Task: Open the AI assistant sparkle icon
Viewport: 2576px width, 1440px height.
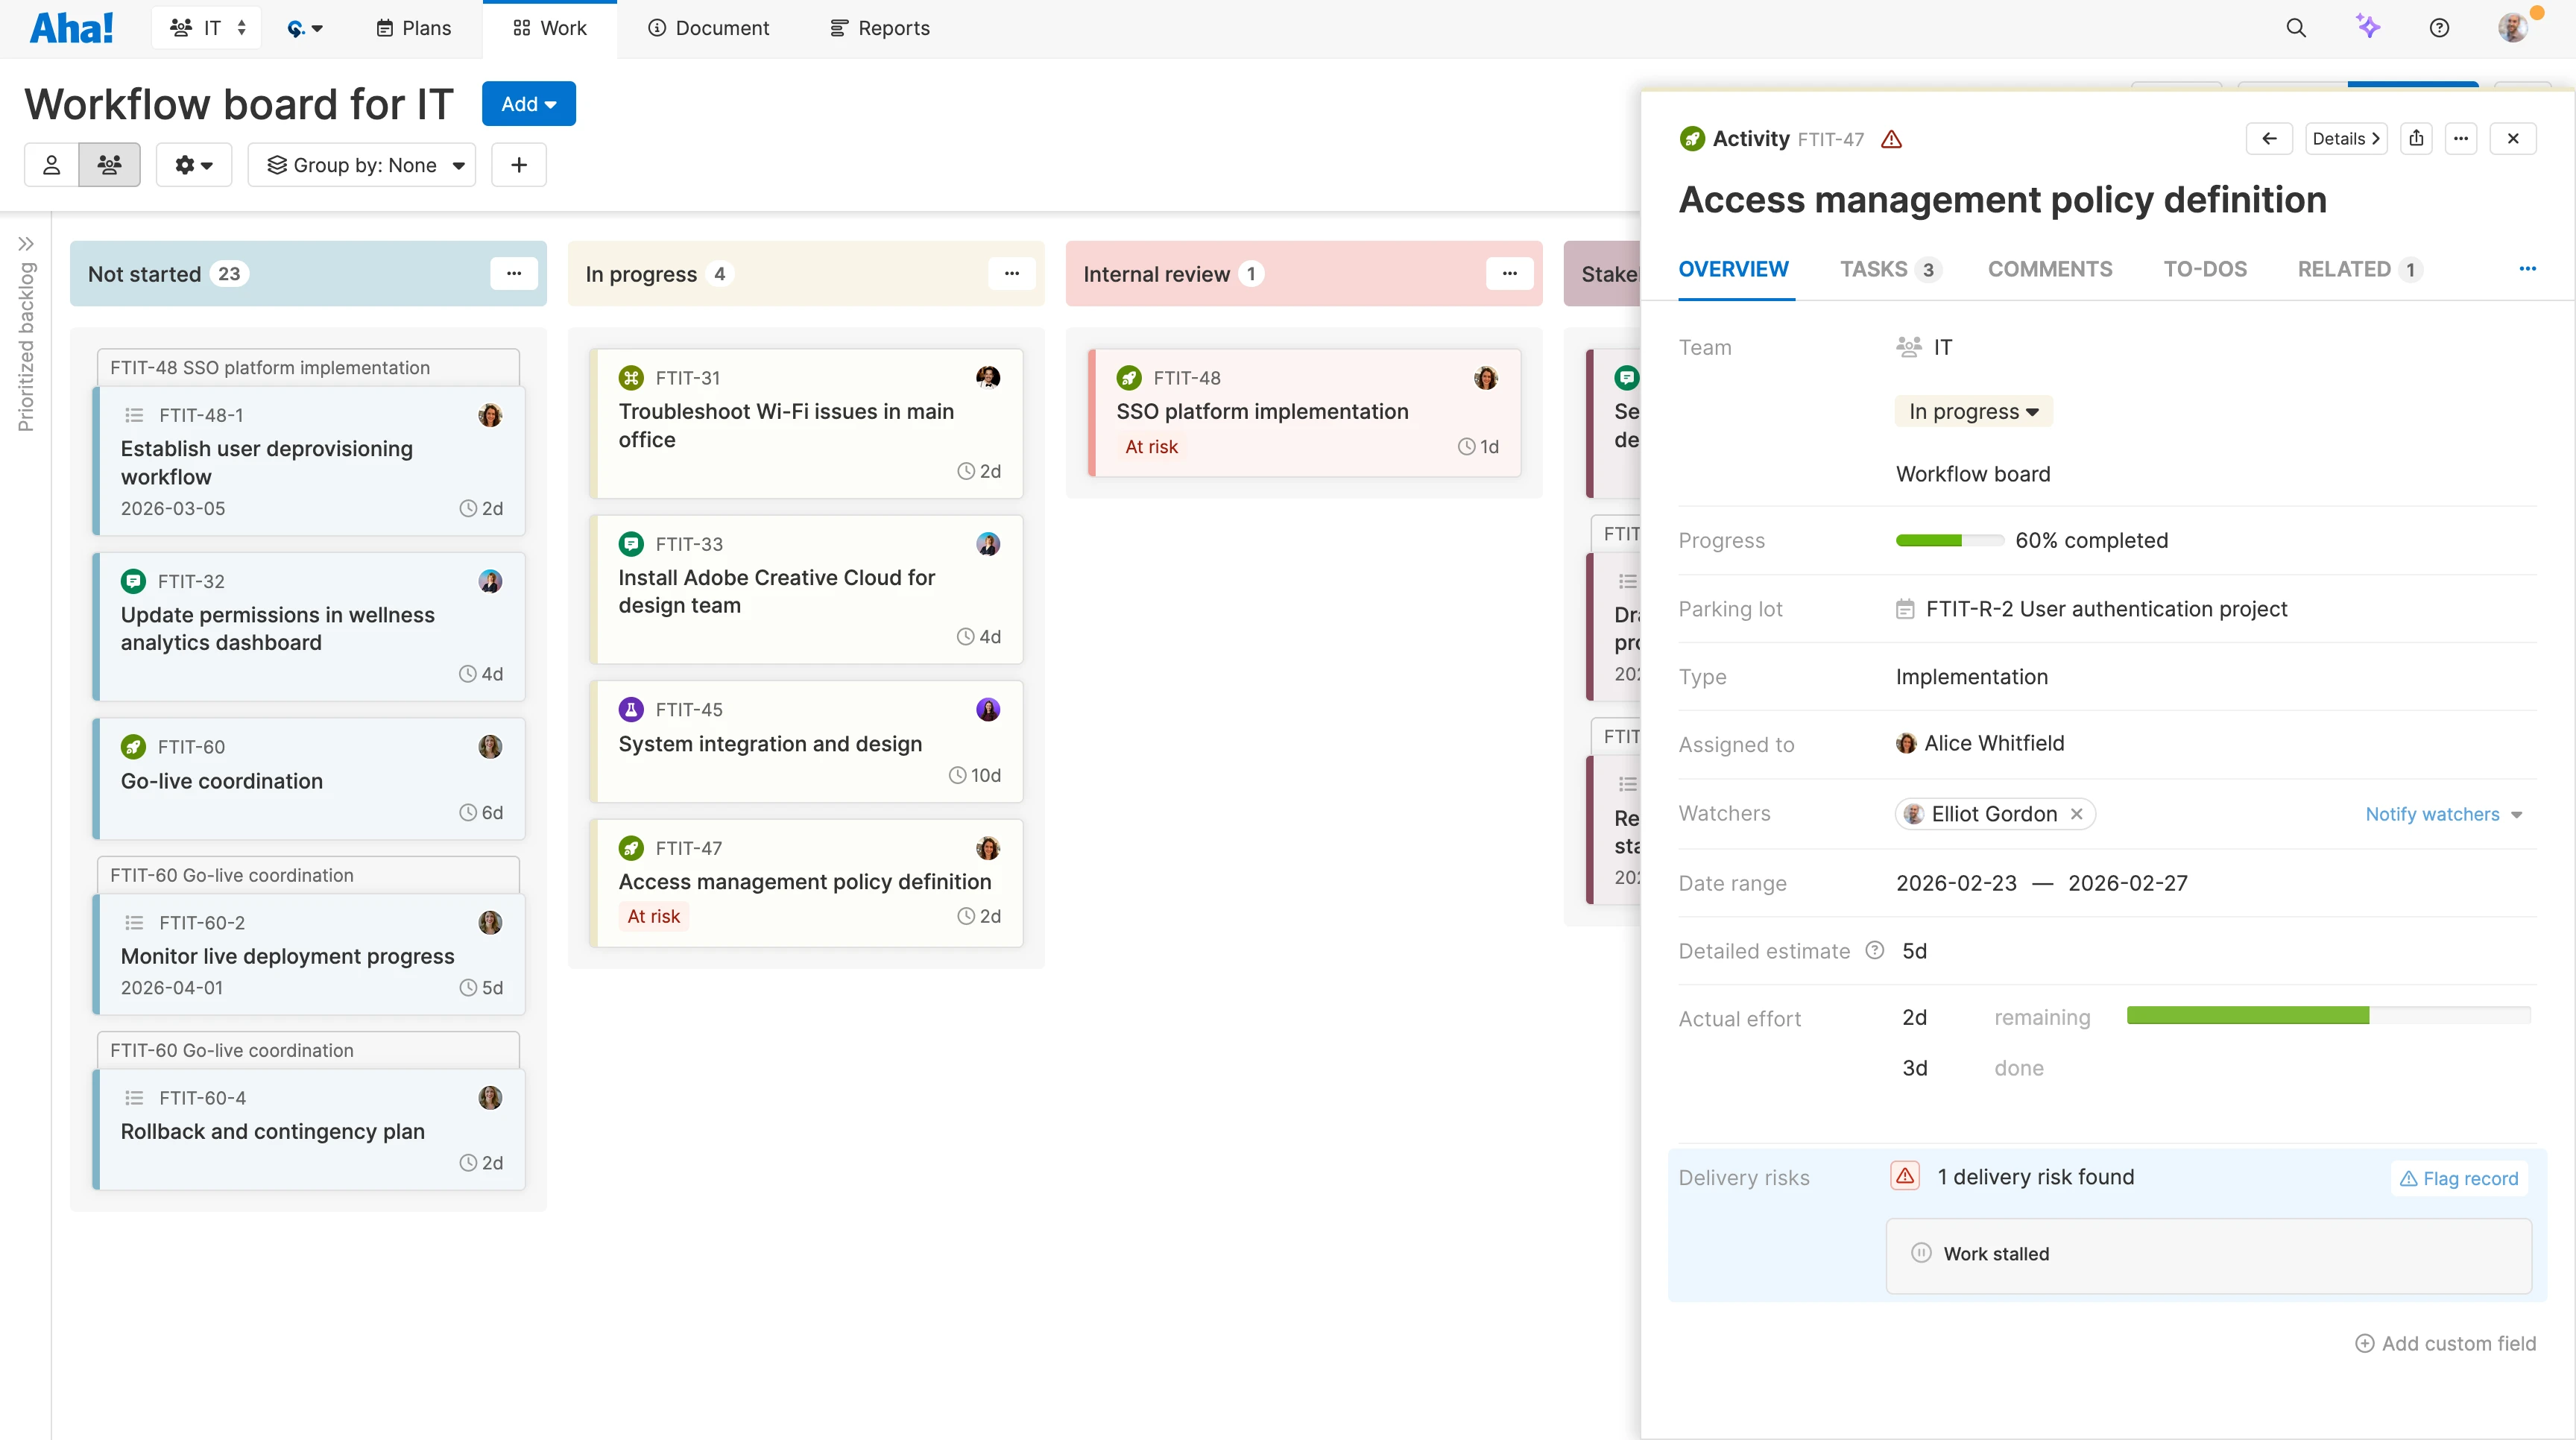Action: pyautogui.click(x=2368, y=27)
